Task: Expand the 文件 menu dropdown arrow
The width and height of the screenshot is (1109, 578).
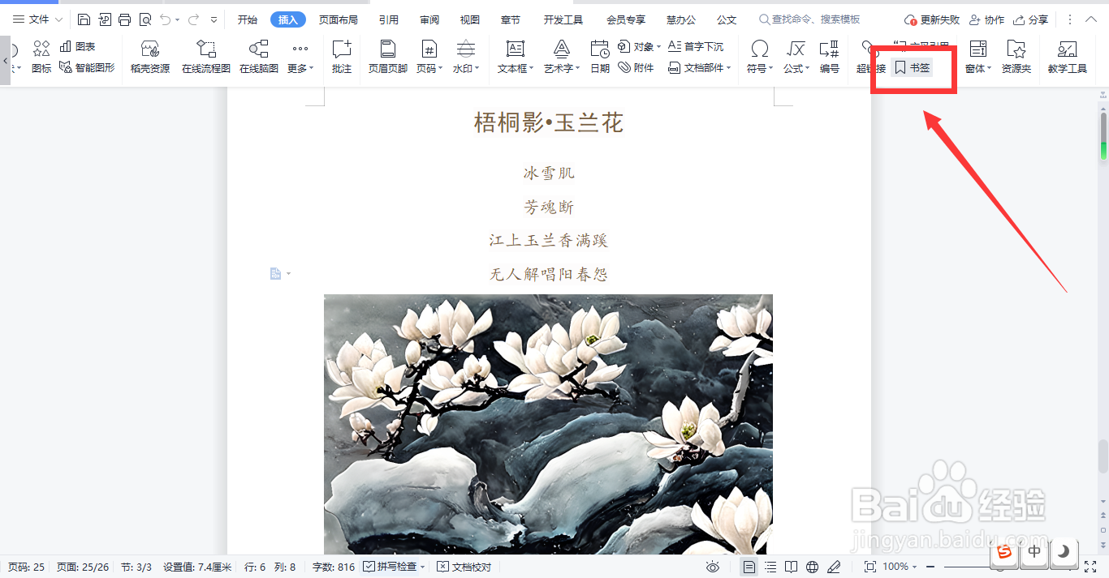Action: click(x=58, y=19)
